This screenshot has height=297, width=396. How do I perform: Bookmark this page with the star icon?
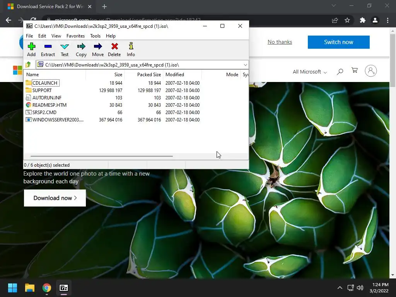click(x=347, y=20)
